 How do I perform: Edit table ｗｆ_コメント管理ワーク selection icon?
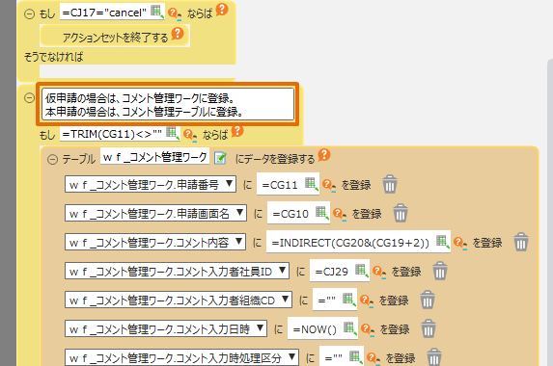[x=220, y=158]
